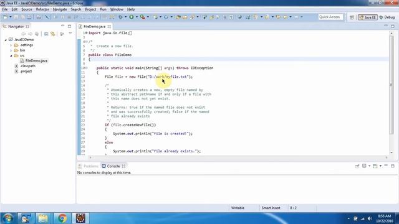Click the Save All toolbar icon
Viewport: 399px width, 224px height.
(x=22, y=17)
